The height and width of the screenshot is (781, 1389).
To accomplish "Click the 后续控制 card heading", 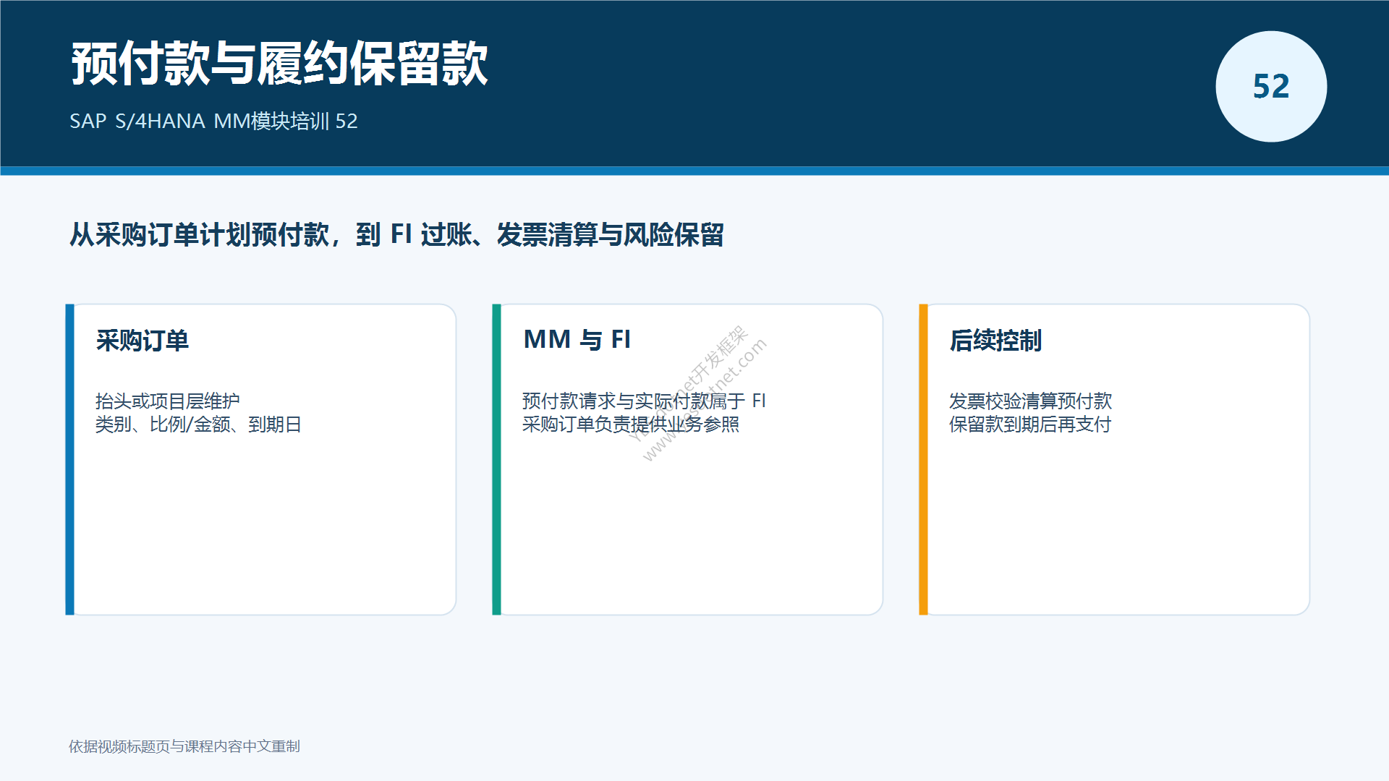I will pyautogui.click(x=995, y=340).
